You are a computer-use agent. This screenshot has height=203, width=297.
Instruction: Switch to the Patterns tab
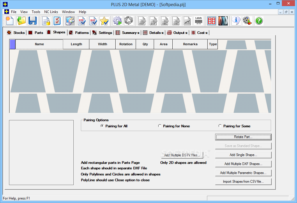coord(79,33)
